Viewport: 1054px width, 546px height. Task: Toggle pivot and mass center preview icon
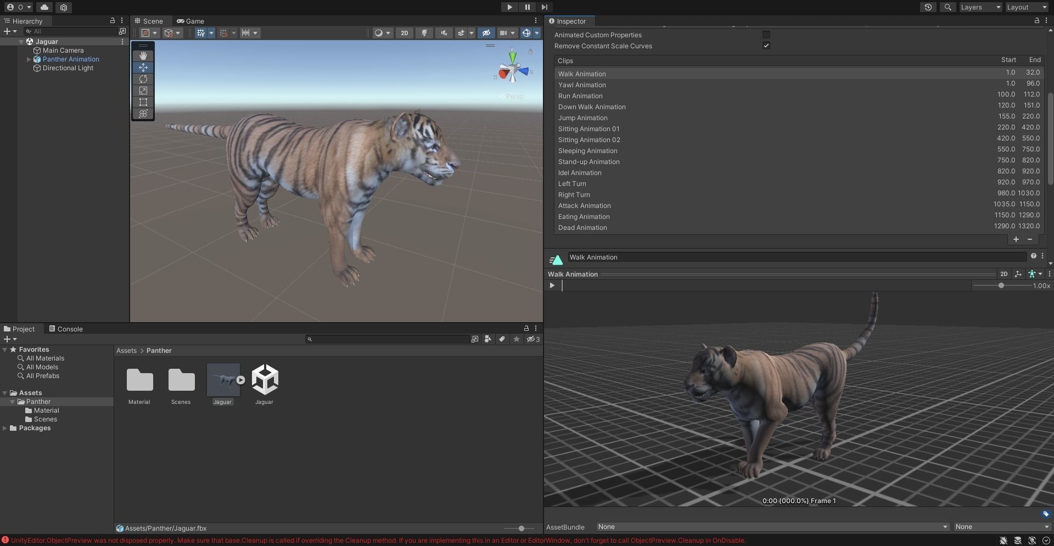1018,274
